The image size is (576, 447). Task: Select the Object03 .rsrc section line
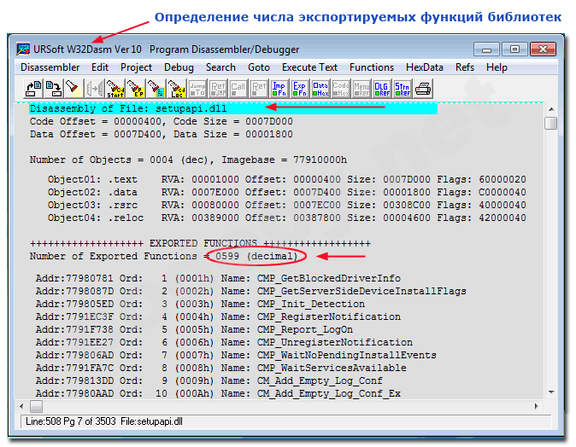287,205
